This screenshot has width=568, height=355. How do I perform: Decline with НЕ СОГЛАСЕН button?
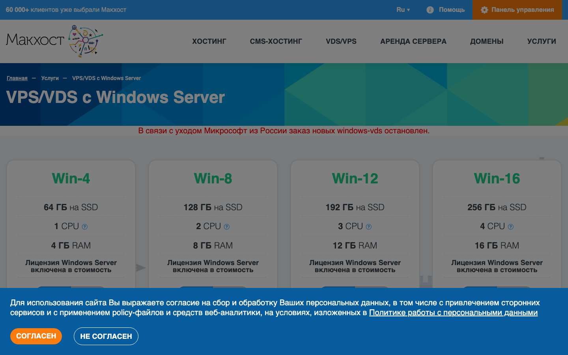coord(106,336)
